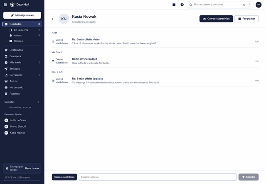Open pinned person Lotte de Vries
The image size is (266, 184).
[22, 120]
